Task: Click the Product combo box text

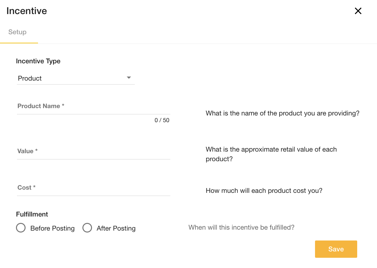Action: pos(30,78)
